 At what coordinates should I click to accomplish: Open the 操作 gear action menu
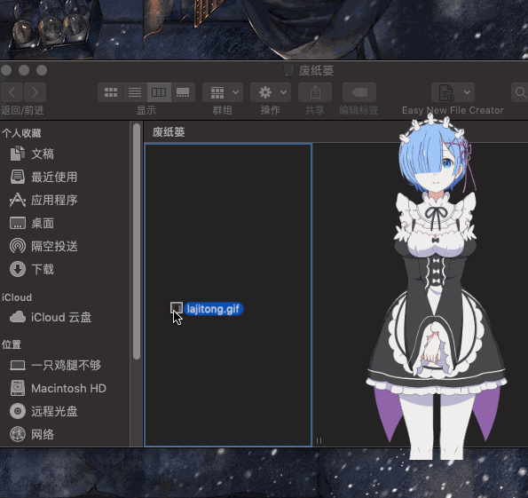(x=271, y=92)
